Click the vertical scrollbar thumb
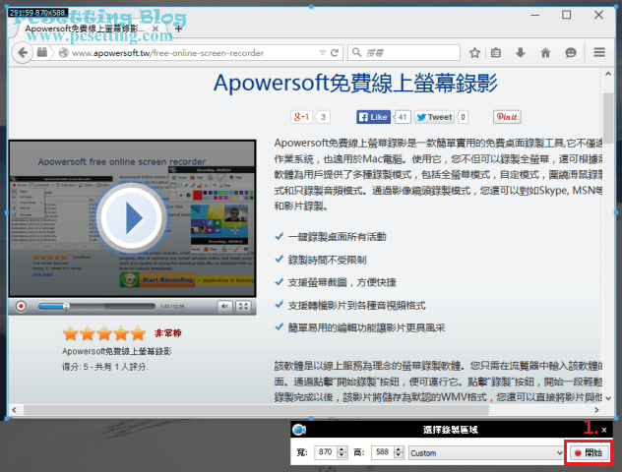Viewport: 622px width, 472px height. pyautogui.click(x=607, y=119)
